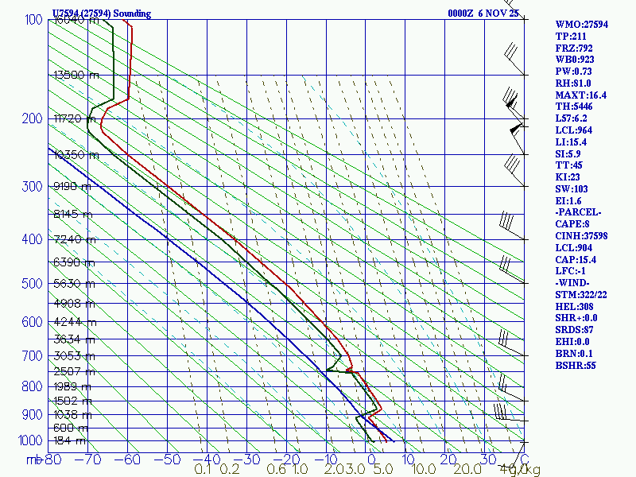The height and width of the screenshot is (477, 636).
Task: Select the HEL:308 helicity value
Action: click(574, 307)
